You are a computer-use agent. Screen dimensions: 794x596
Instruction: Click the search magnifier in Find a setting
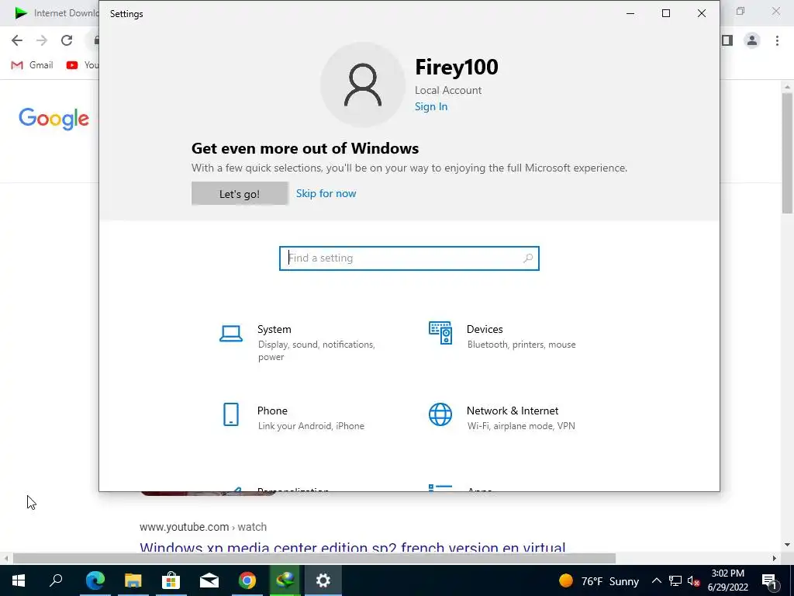click(x=527, y=258)
